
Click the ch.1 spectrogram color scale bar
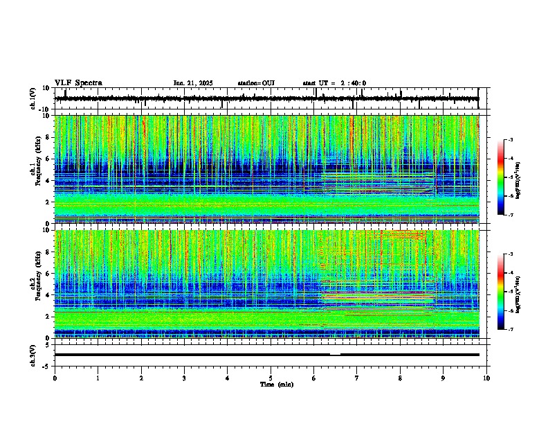coord(500,177)
